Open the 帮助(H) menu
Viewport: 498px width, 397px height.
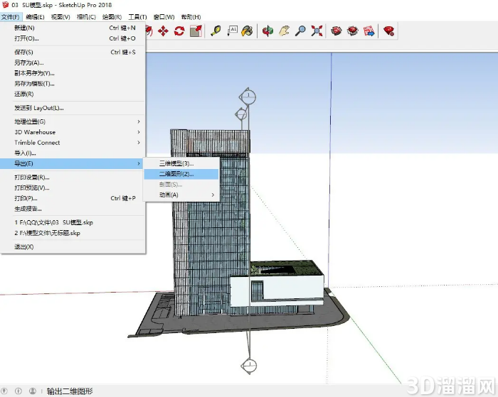191,17
